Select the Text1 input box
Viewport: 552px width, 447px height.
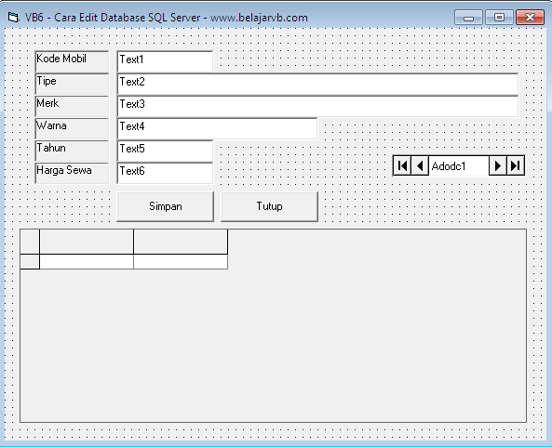click(x=165, y=61)
